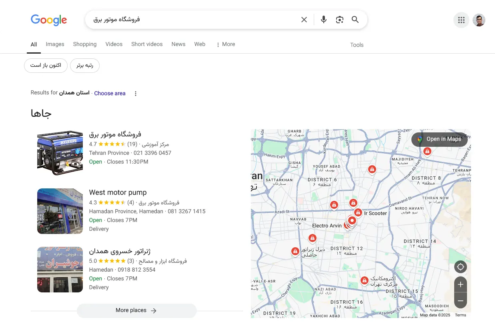Viewport: 495px width, 328px height.
Task: Switch to Web tab
Action: (x=200, y=44)
